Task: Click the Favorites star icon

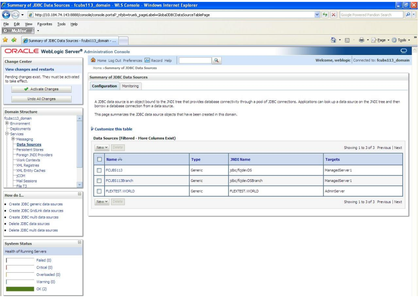Action: pos(5,40)
